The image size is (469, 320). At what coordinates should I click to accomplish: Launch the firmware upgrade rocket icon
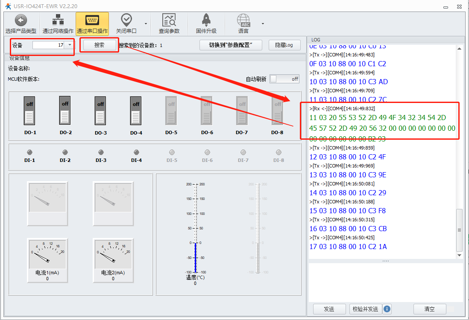pos(206,20)
